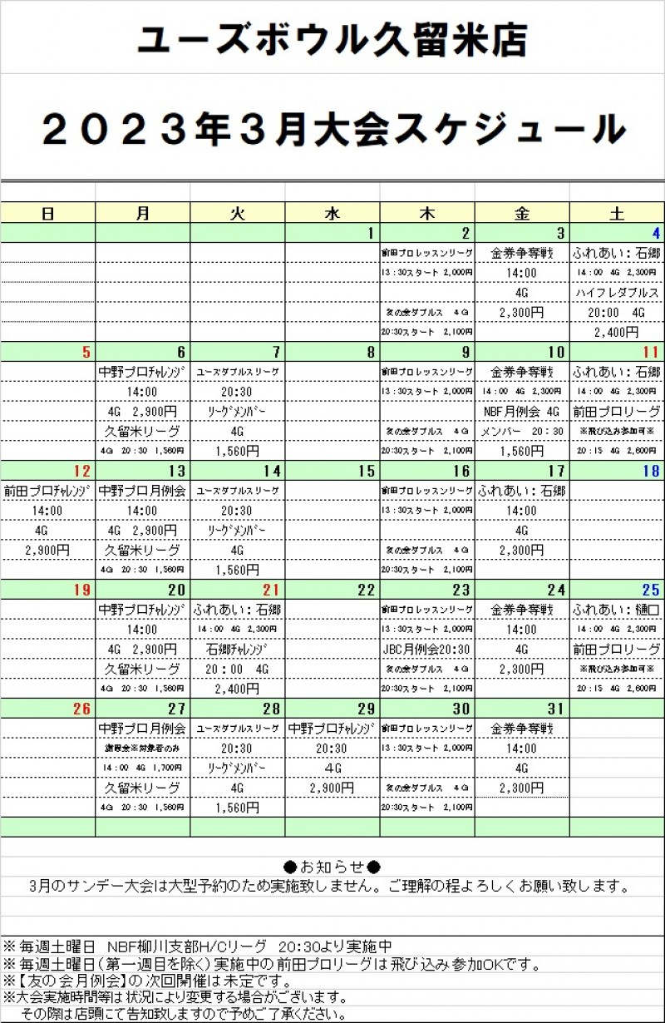665x1023 pixels.
Task: Click the NBF柳川支部H/Cリーグ footer note
Action: tap(199, 946)
